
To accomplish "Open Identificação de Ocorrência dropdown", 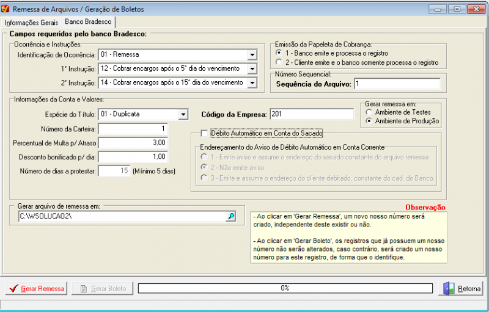I will 252,55.
